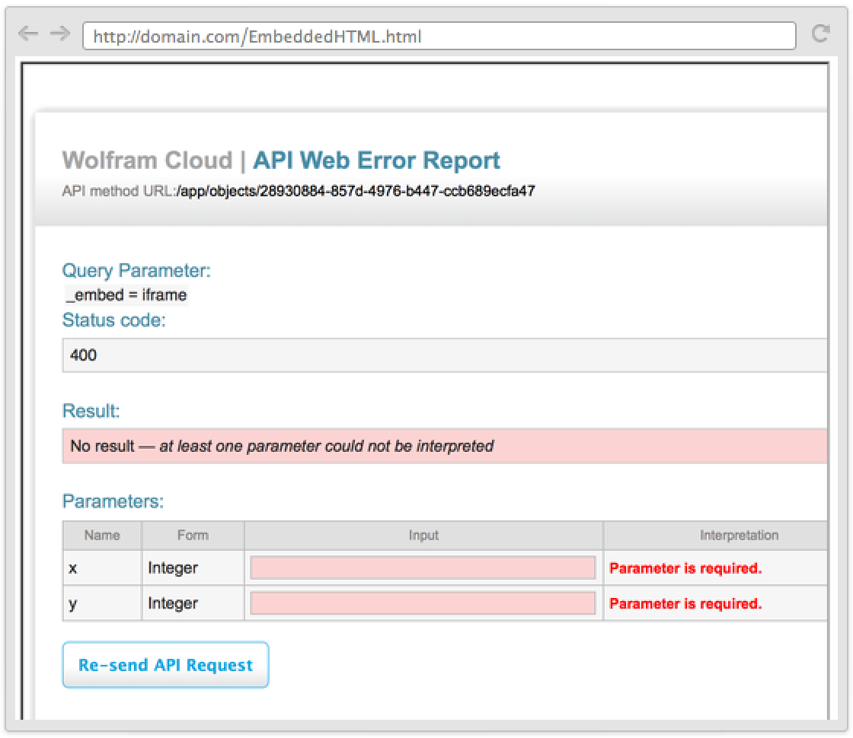Click the status code 400 box

(x=444, y=355)
